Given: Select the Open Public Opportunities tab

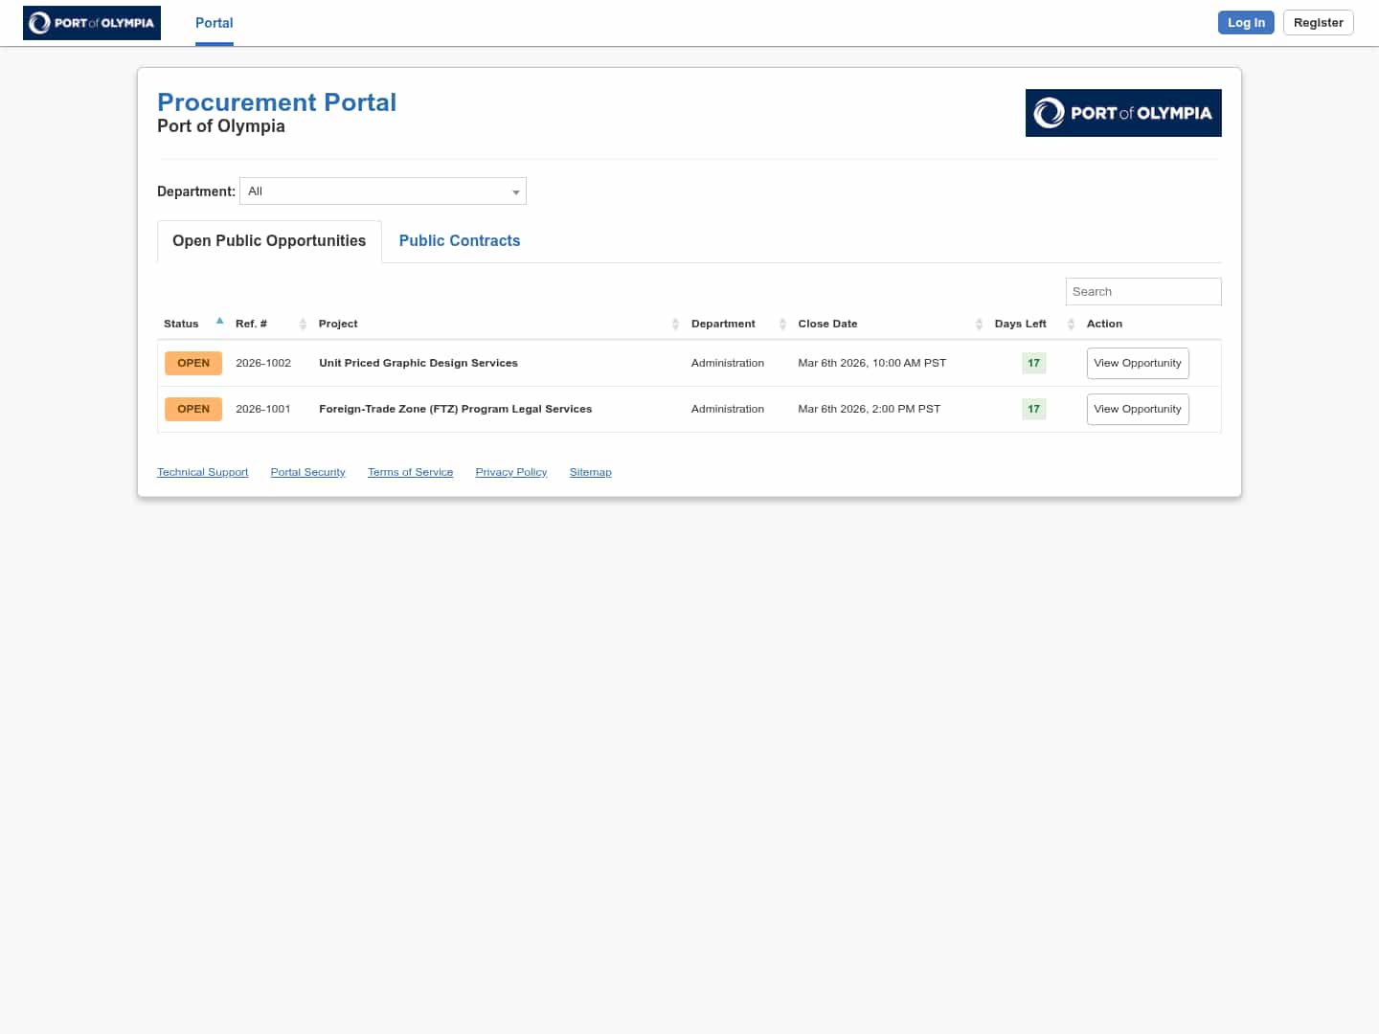Looking at the screenshot, I should click(268, 240).
